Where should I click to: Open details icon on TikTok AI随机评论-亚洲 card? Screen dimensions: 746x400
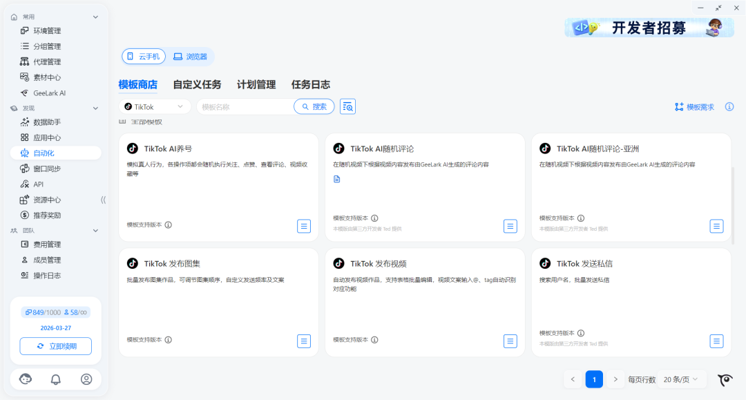click(x=716, y=226)
